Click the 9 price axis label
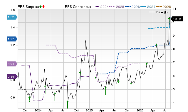The width and height of the screenshot is (188, 112). coord(174,36)
